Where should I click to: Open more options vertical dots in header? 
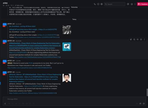(135, 4)
